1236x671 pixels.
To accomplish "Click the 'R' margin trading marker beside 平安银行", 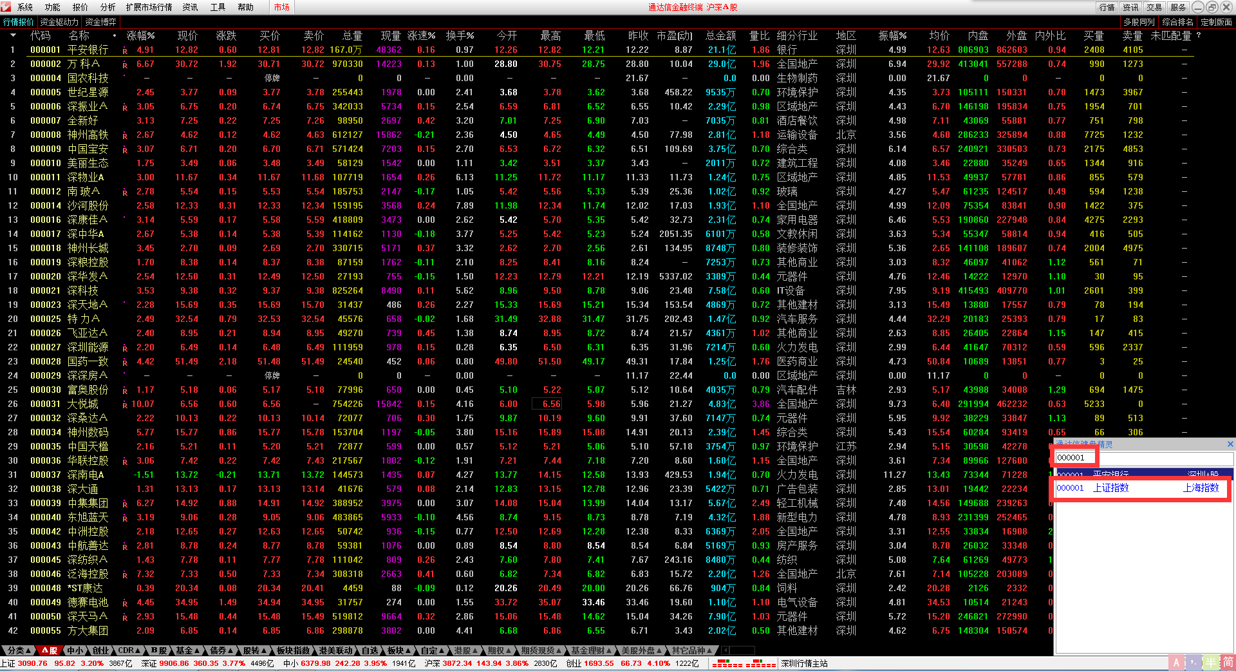I will (x=125, y=50).
